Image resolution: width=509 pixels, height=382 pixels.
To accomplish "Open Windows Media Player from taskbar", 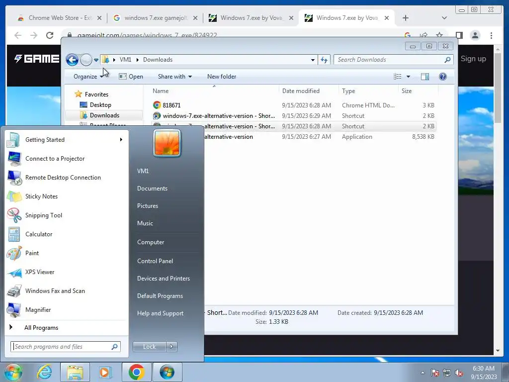I will tap(105, 372).
